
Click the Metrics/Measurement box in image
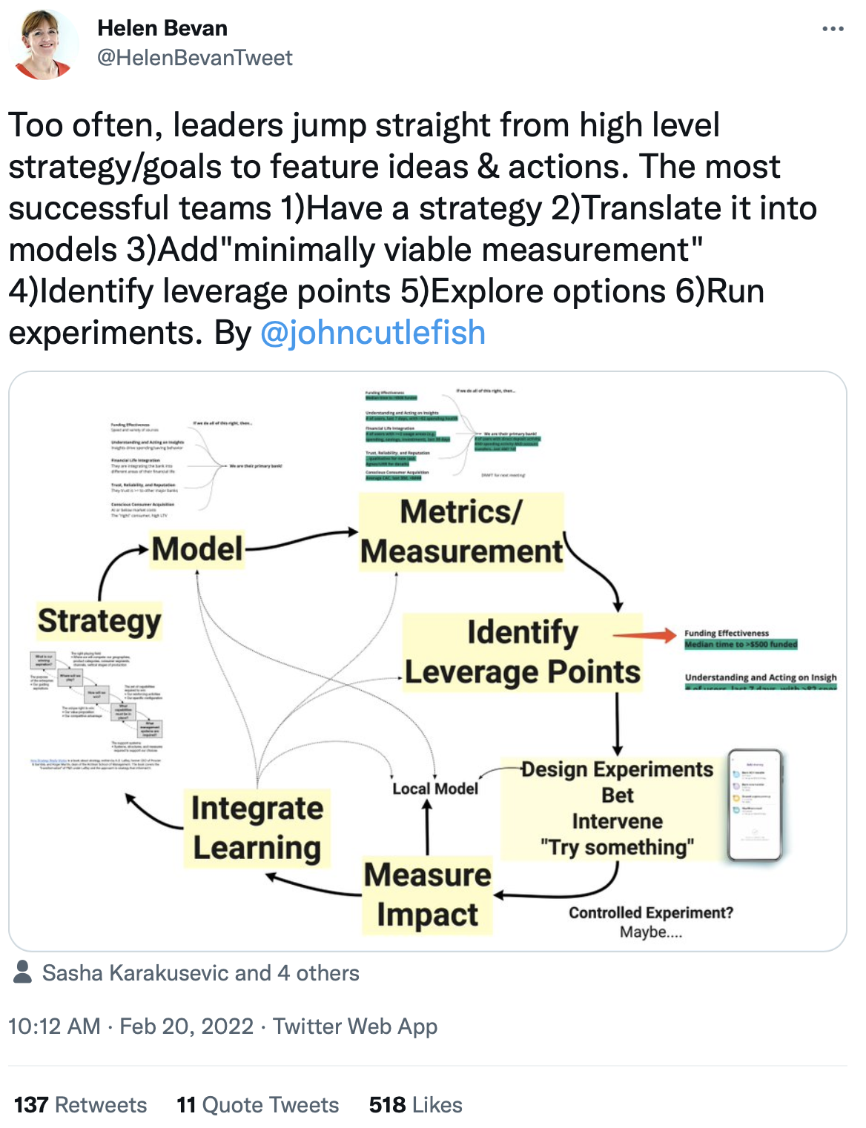coord(461,532)
